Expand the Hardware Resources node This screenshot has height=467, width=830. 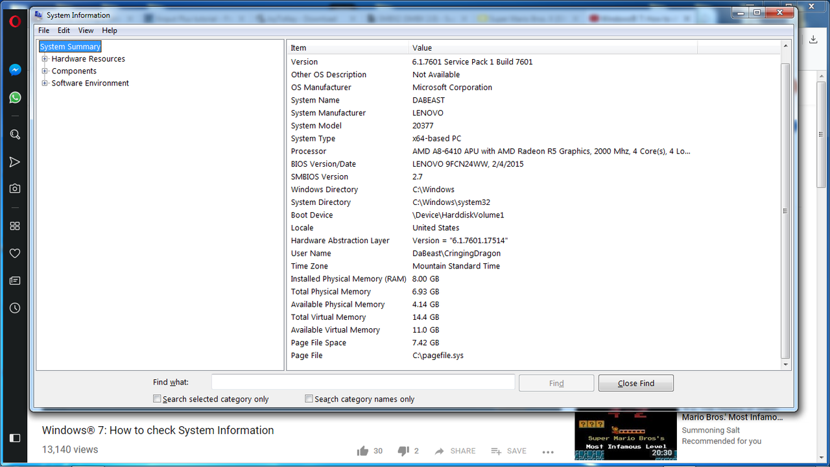pyautogui.click(x=45, y=59)
